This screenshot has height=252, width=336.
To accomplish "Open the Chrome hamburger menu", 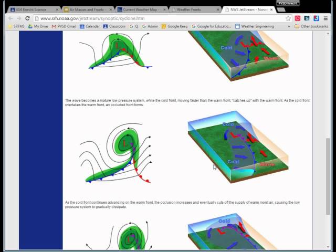I will point(325,18).
